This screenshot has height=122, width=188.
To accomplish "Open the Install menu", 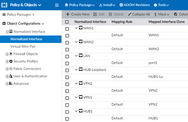I will point(107,5).
